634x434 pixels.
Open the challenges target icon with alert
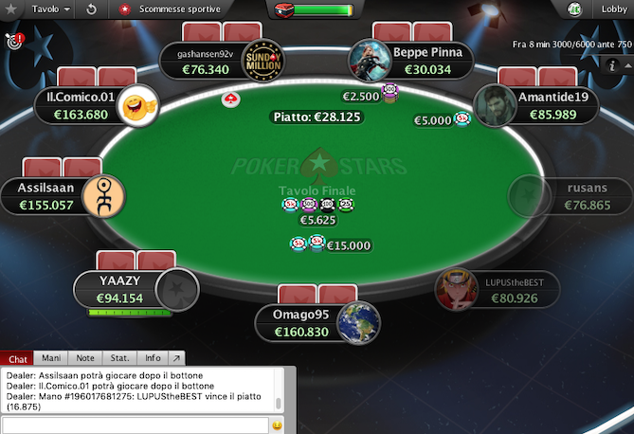pyautogui.click(x=14, y=42)
